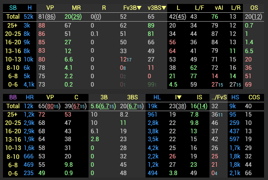Click the 19k HL total value
The height and width of the screenshot is (180, 268).
coord(152,106)
